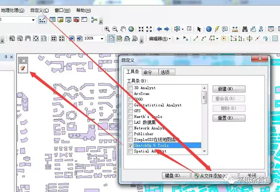The width and height of the screenshot is (280, 192).
Task: Open the 100% layout zoom dropdown arrow
Action: point(102,38)
